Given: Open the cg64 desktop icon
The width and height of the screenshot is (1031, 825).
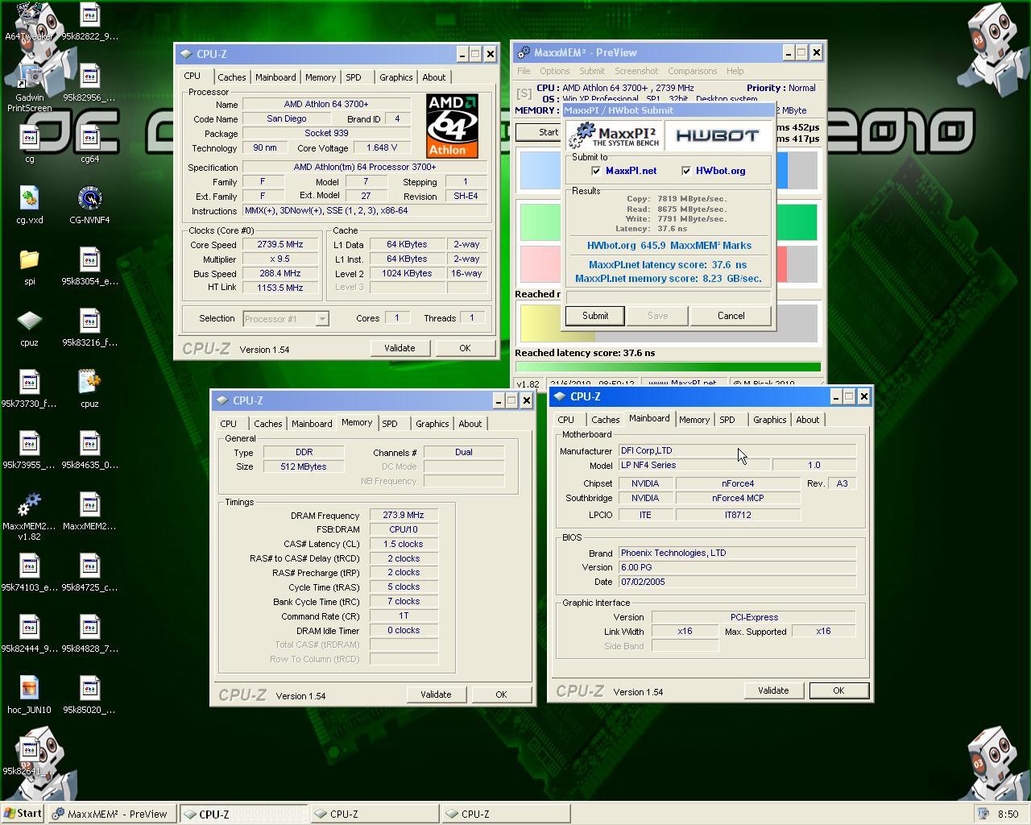Looking at the screenshot, I should click(89, 143).
